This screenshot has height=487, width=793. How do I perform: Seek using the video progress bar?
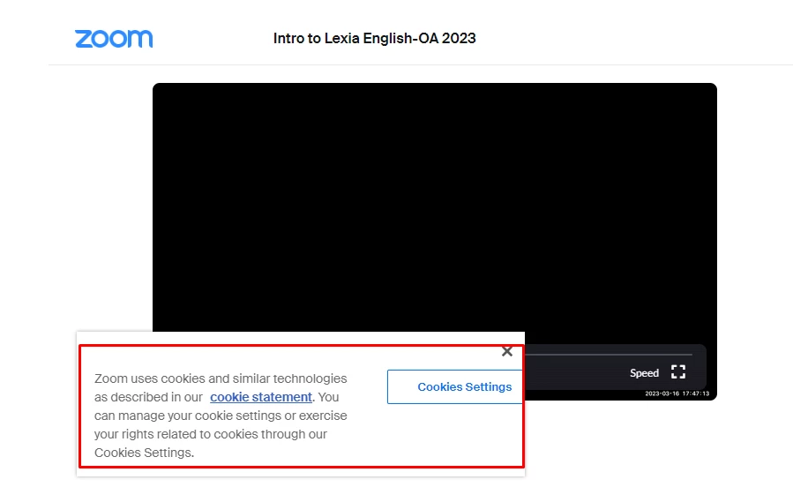coord(609,355)
